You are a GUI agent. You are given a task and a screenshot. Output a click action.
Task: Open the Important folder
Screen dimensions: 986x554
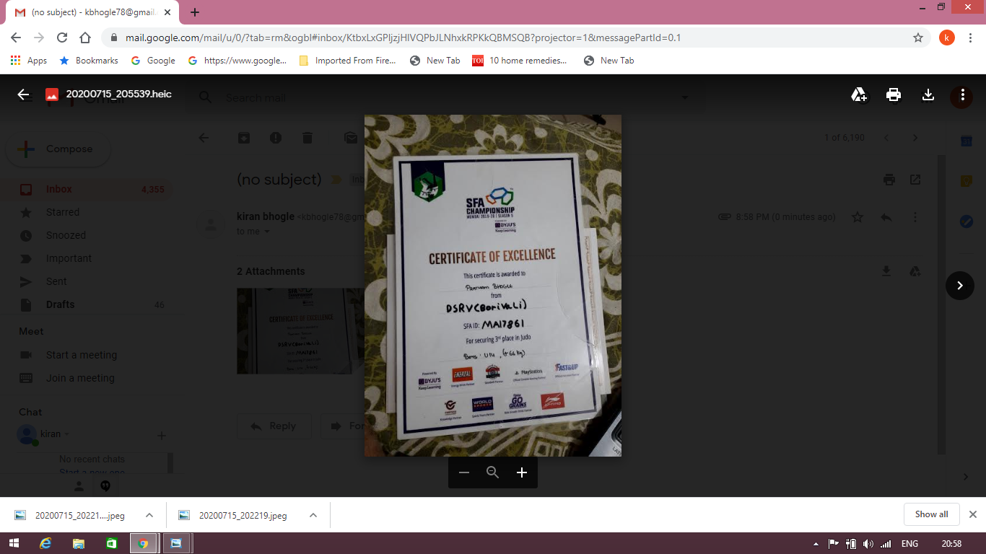pyautogui.click(x=69, y=258)
